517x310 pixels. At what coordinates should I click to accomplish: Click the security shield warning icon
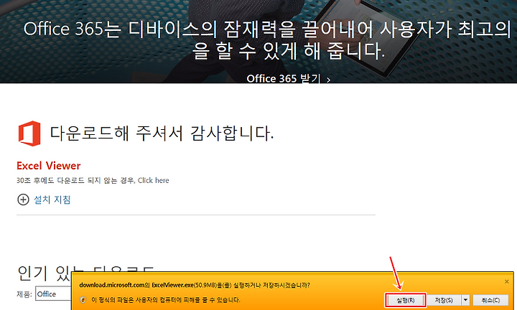[x=83, y=300]
